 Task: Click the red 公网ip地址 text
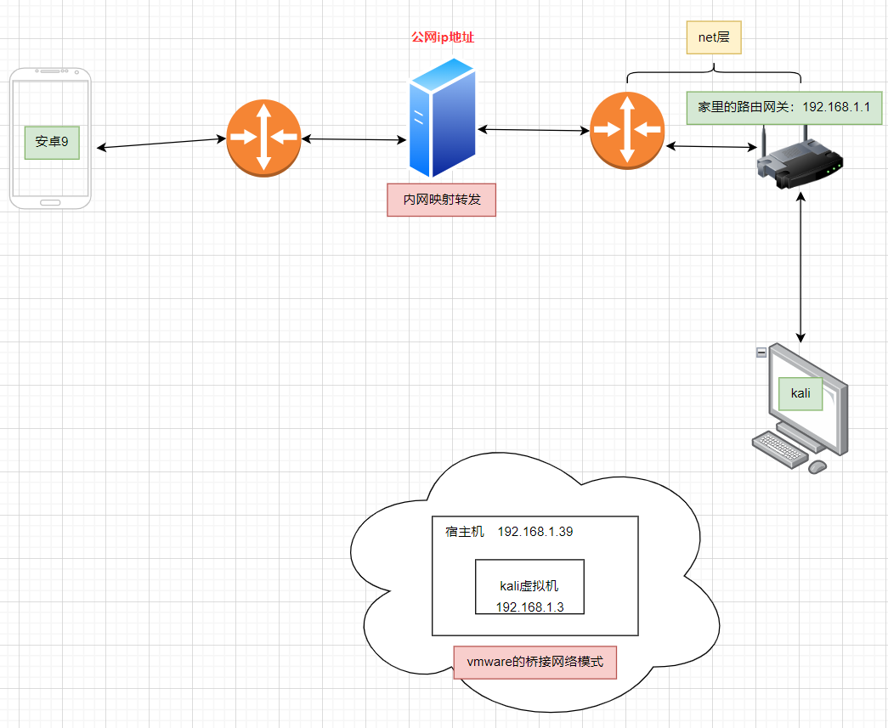(442, 38)
